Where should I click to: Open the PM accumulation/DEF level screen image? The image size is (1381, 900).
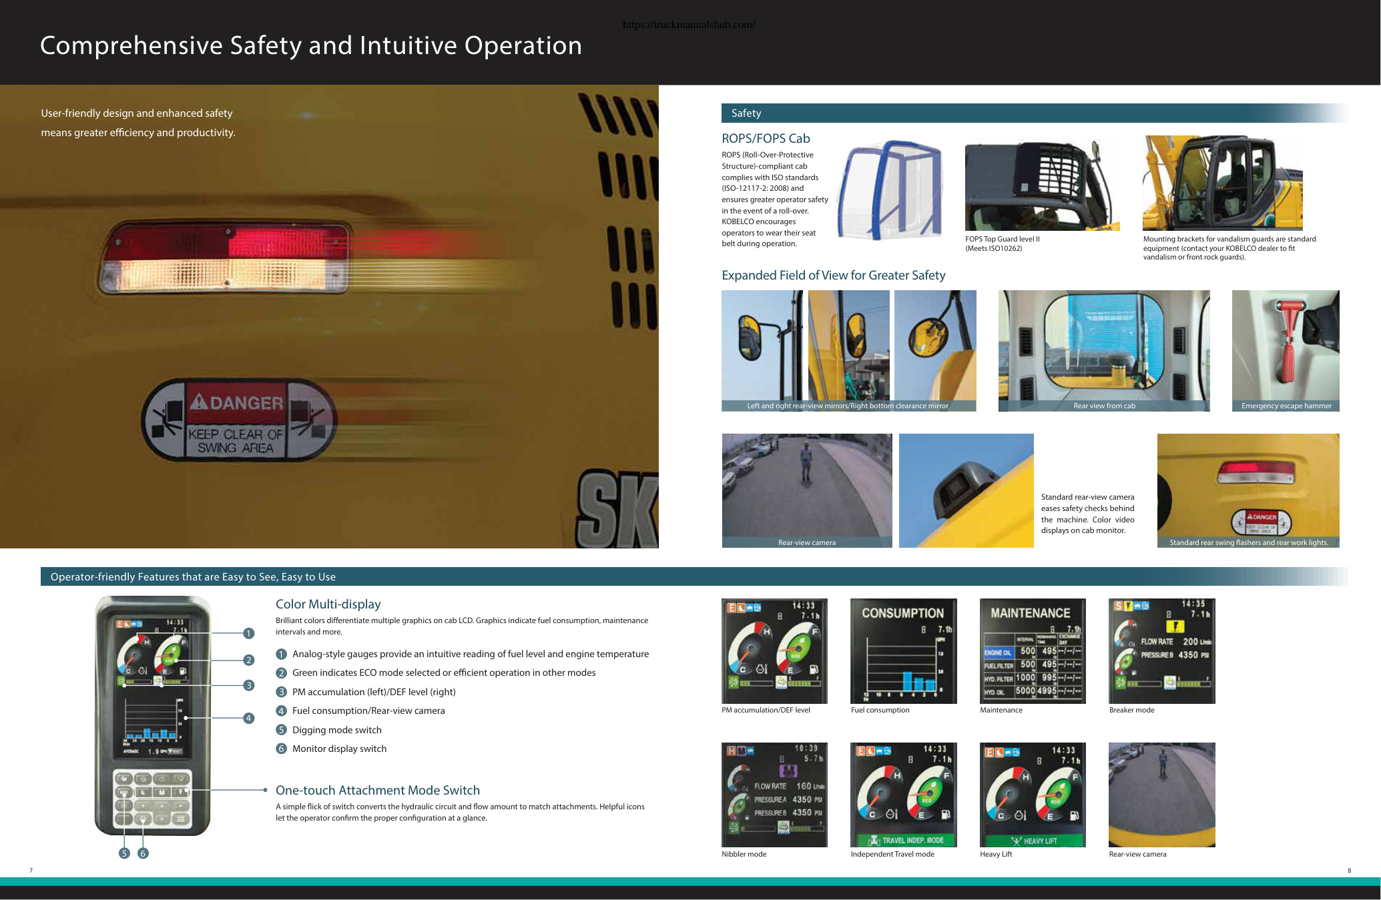[774, 651]
